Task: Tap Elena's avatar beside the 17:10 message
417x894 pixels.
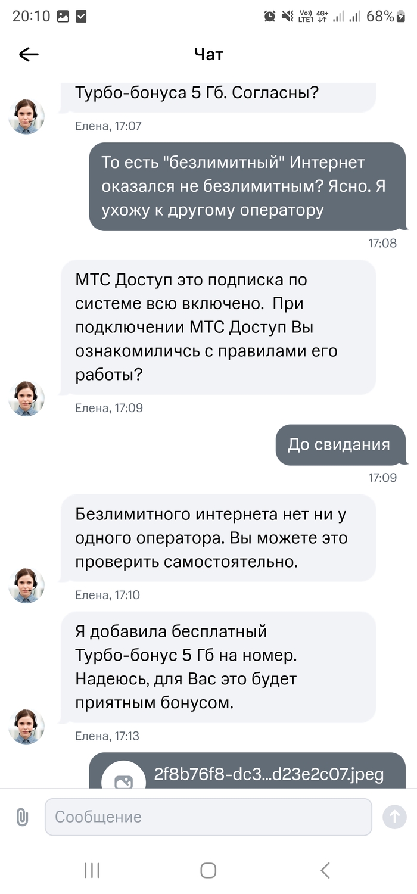Action: 26,585
